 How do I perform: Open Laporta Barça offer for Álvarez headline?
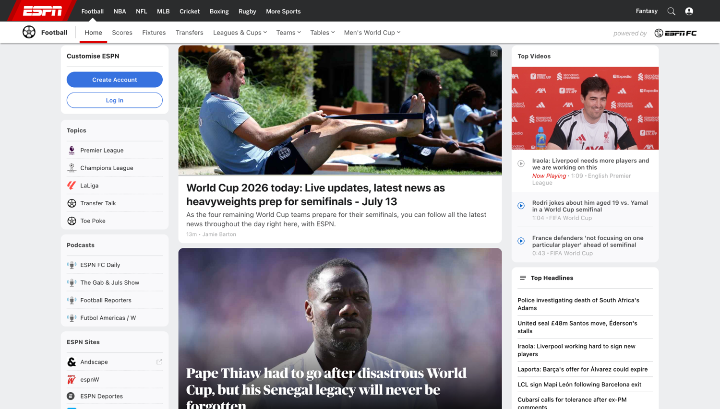point(583,369)
